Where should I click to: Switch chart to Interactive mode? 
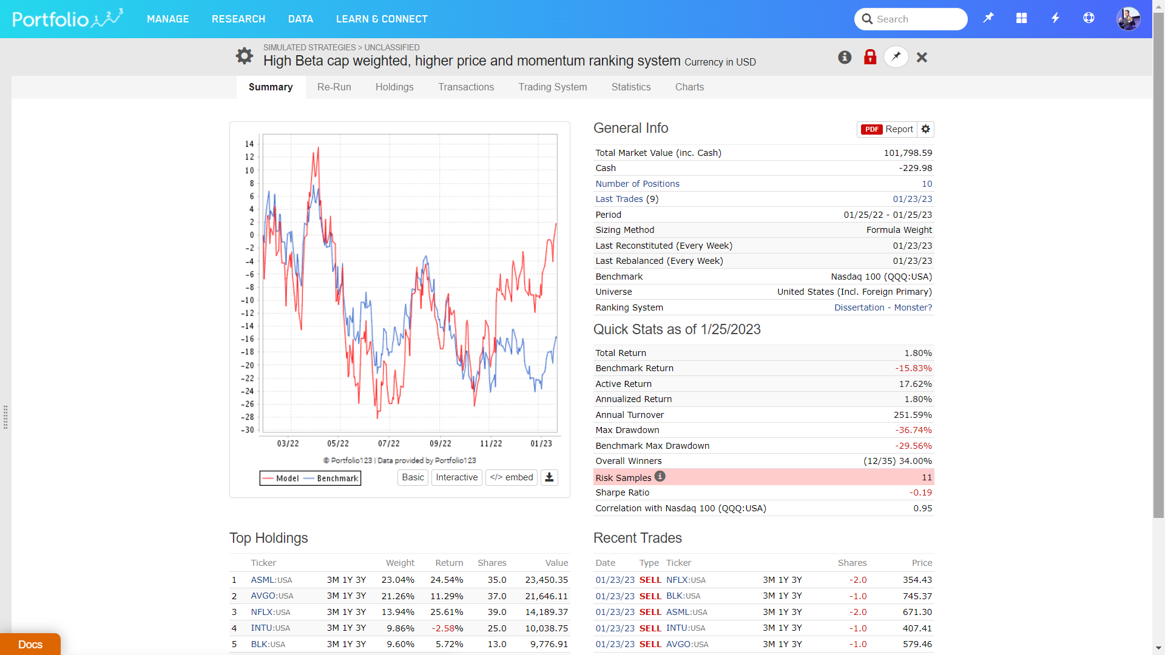pyautogui.click(x=456, y=477)
